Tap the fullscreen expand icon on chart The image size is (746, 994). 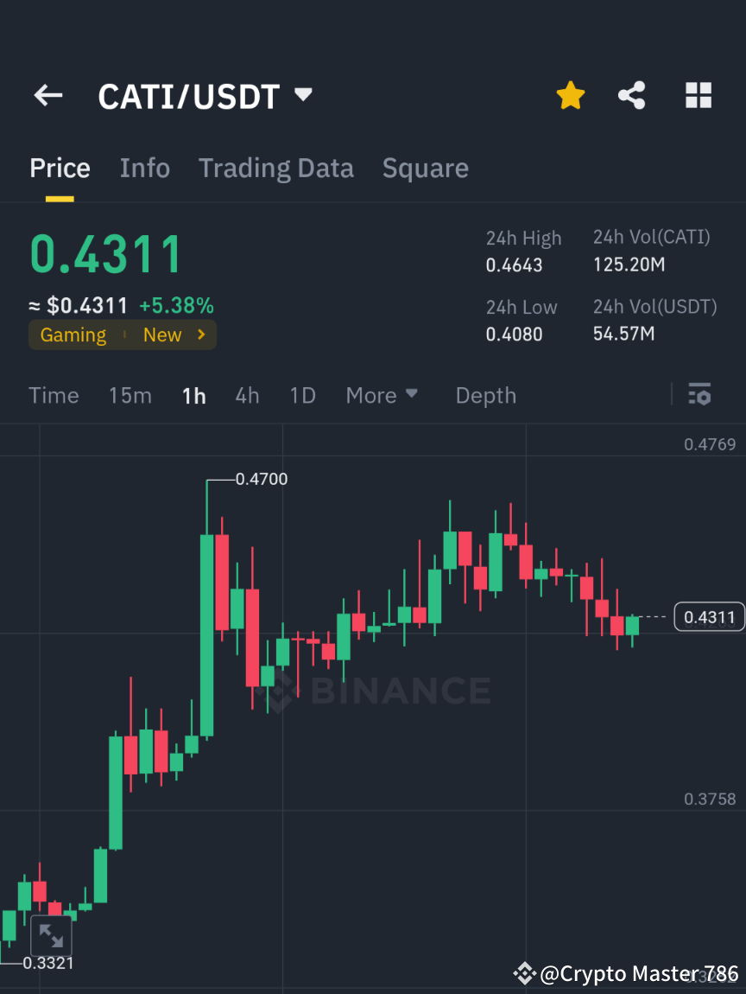click(x=52, y=935)
